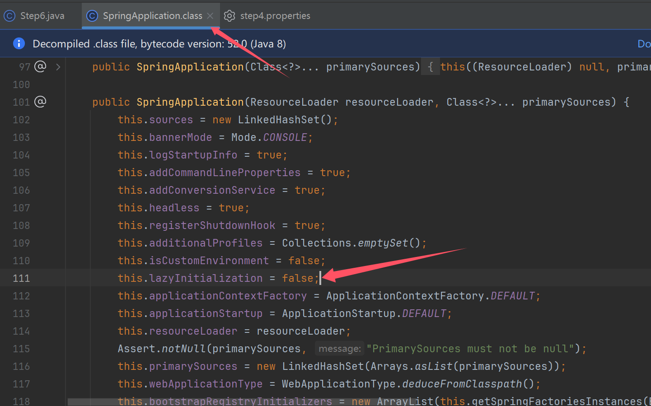The height and width of the screenshot is (406, 651).
Task: Click the "PrimarySources must not be null" string
Action: coord(470,349)
